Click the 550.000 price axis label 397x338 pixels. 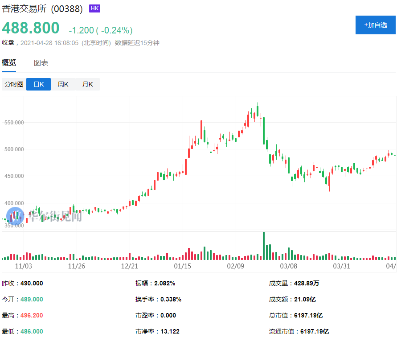tap(14, 122)
